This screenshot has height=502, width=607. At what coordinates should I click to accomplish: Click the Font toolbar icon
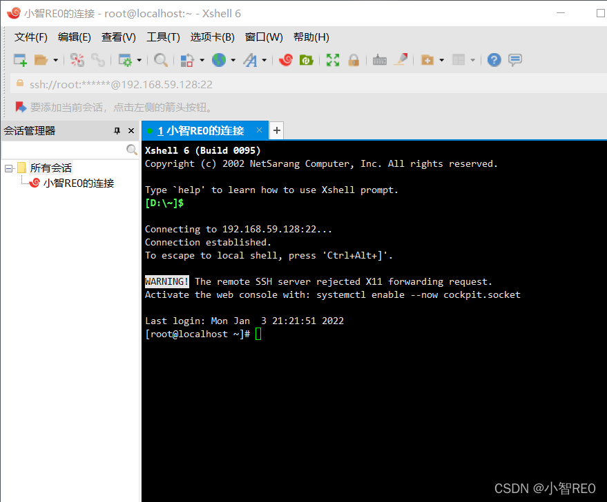coord(250,60)
